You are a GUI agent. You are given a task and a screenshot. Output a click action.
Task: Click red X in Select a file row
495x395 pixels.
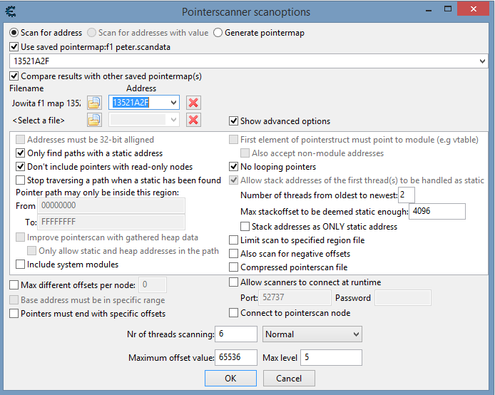[193, 120]
